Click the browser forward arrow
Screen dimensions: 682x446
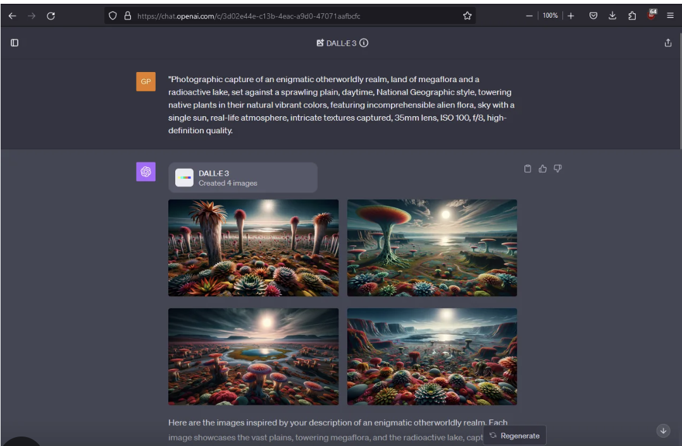point(32,16)
